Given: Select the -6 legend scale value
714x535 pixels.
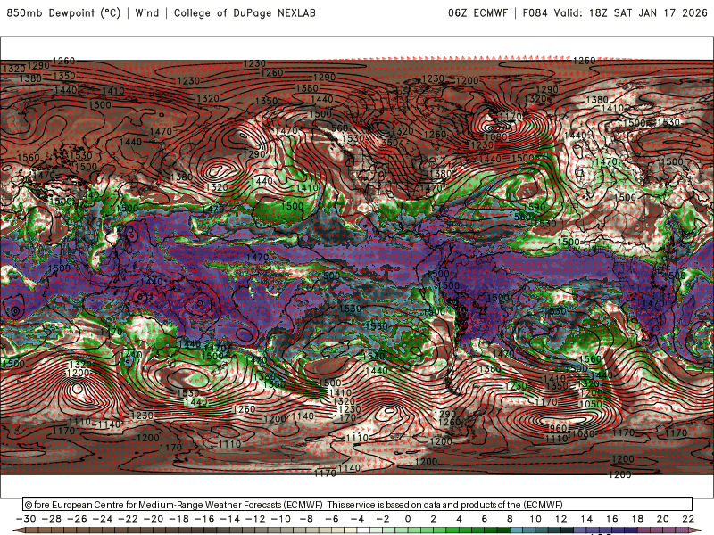Looking at the screenshot, I should tap(332, 519).
